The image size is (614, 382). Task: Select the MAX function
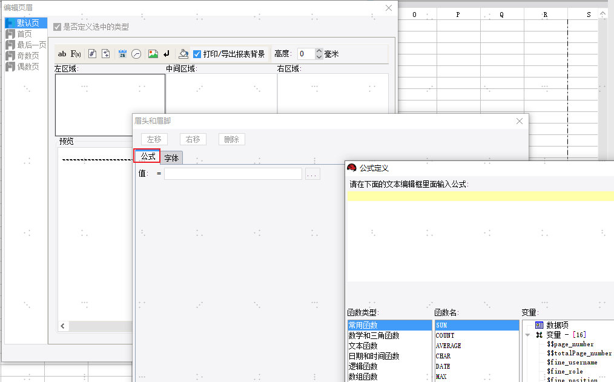[477, 377]
